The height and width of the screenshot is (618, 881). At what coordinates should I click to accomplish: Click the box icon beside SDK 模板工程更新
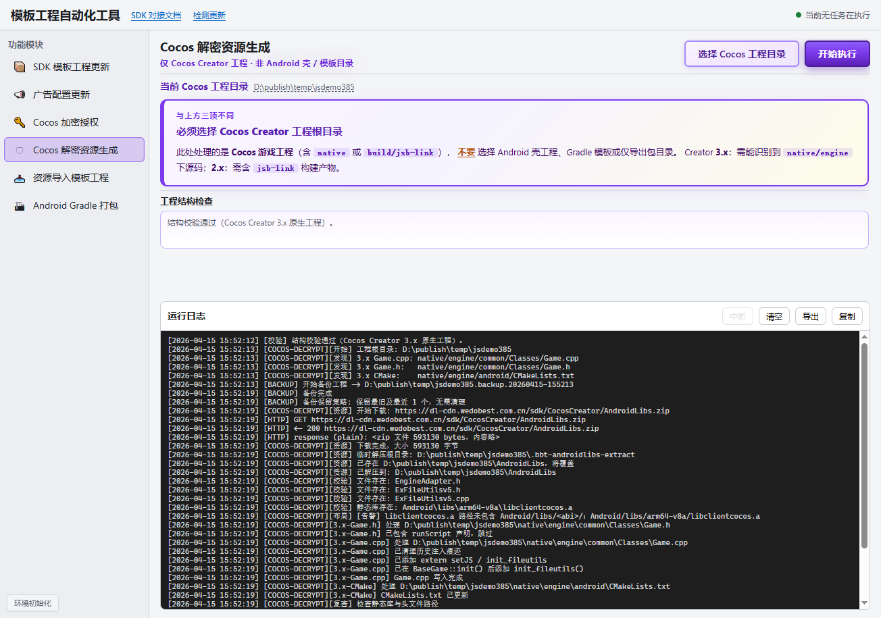tap(20, 67)
